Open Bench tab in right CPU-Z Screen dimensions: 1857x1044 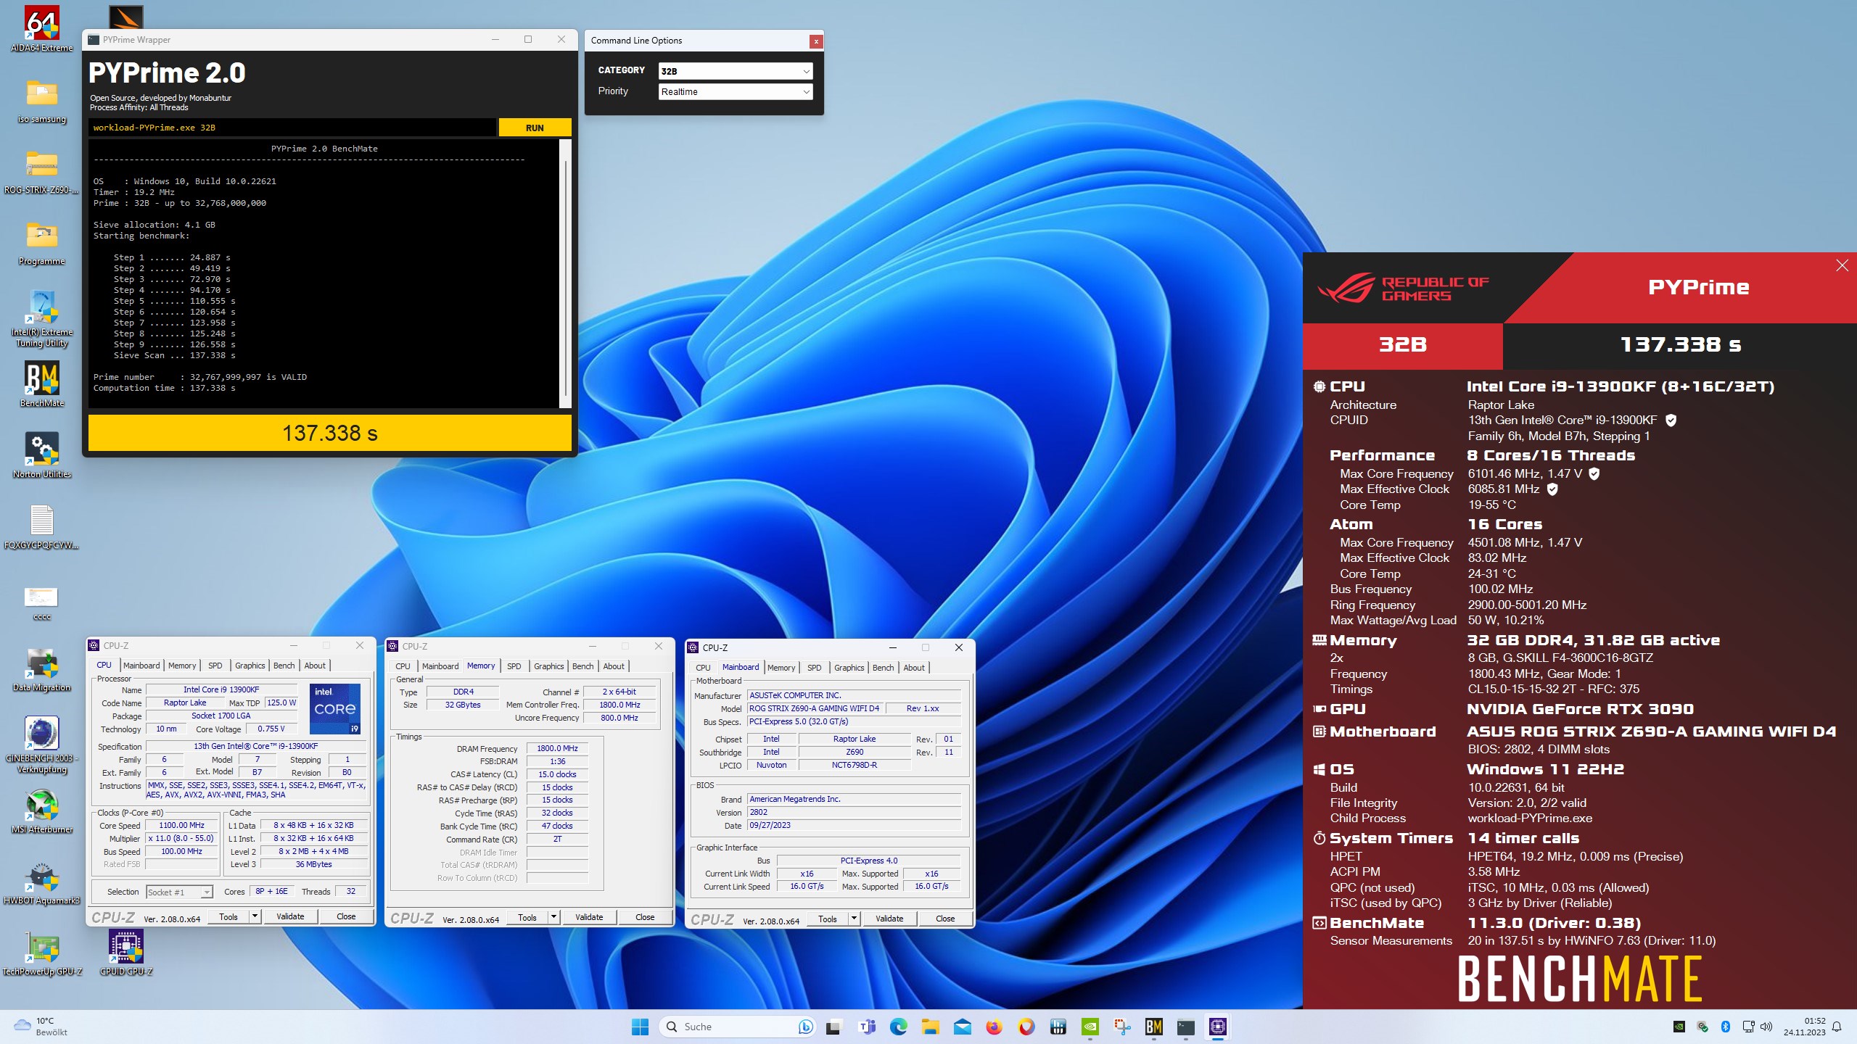[x=883, y=668]
